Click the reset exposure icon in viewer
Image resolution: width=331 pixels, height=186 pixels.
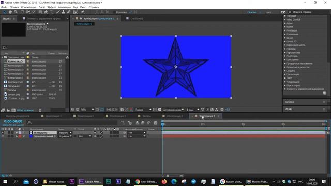(x=222, y=110)
